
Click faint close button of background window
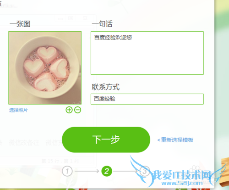pos(85,18)
